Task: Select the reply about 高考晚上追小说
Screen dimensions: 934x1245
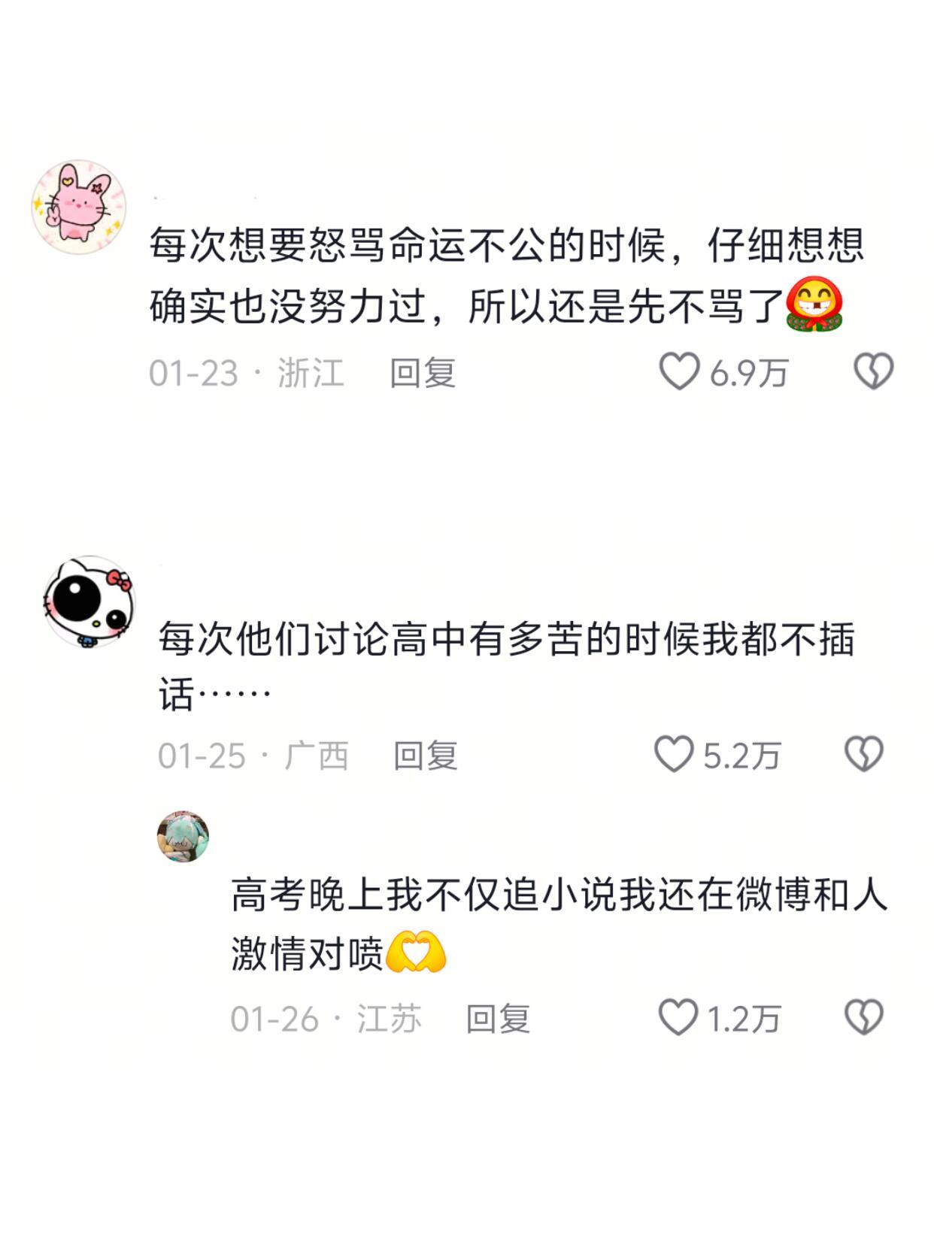Action: click(559, 924)
